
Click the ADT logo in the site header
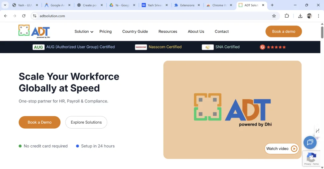click(34, 31)
